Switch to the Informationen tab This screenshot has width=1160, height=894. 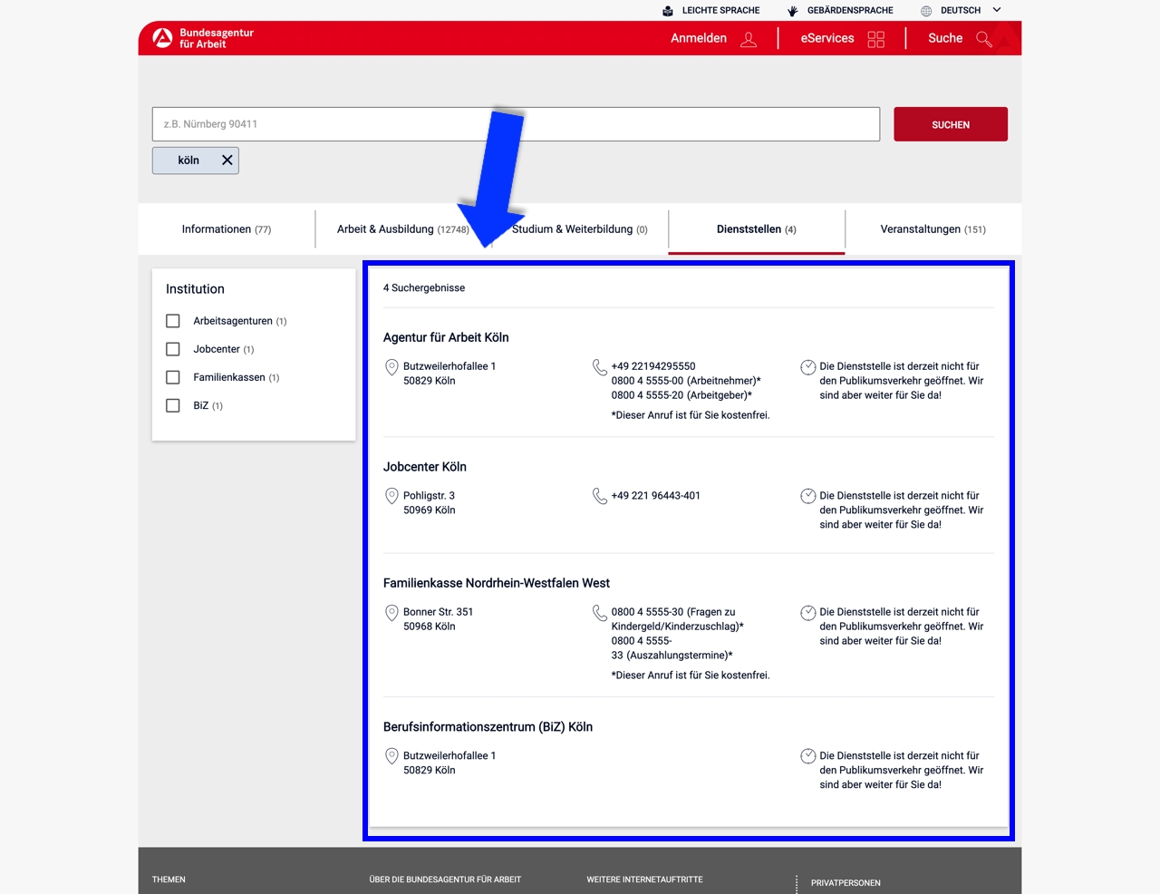(226, 229)
